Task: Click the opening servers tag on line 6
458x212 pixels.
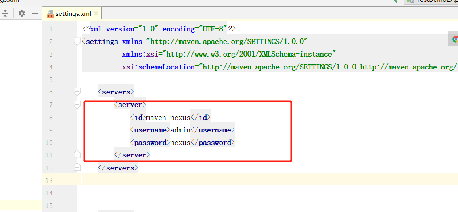Action: pos(116,92)
